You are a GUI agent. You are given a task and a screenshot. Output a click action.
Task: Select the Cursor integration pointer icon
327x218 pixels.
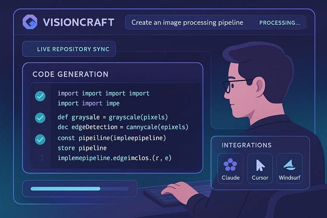click(x=260, y=165)
